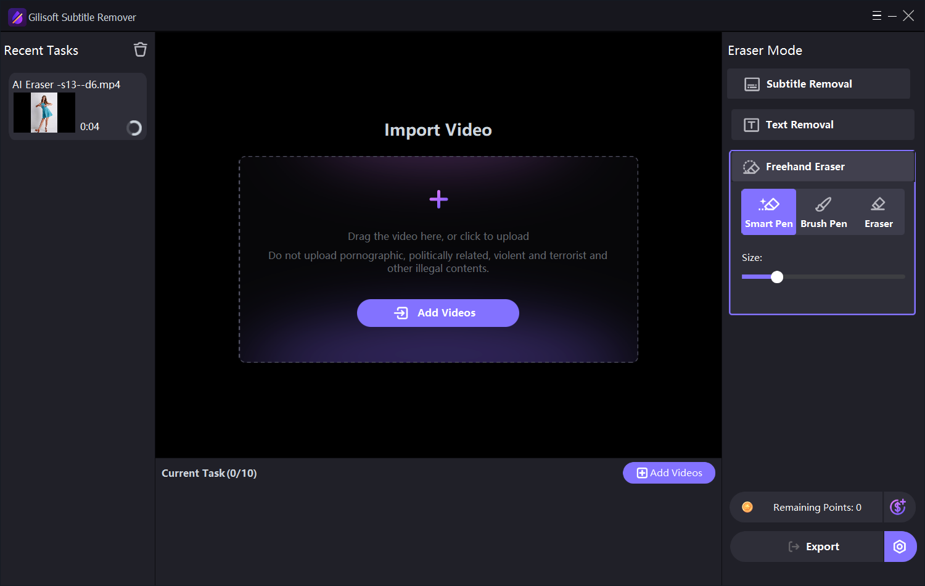The height and width of the screenshot is (586, 925).
Task: Select Subtitle Removal mode
Action: 818,84
